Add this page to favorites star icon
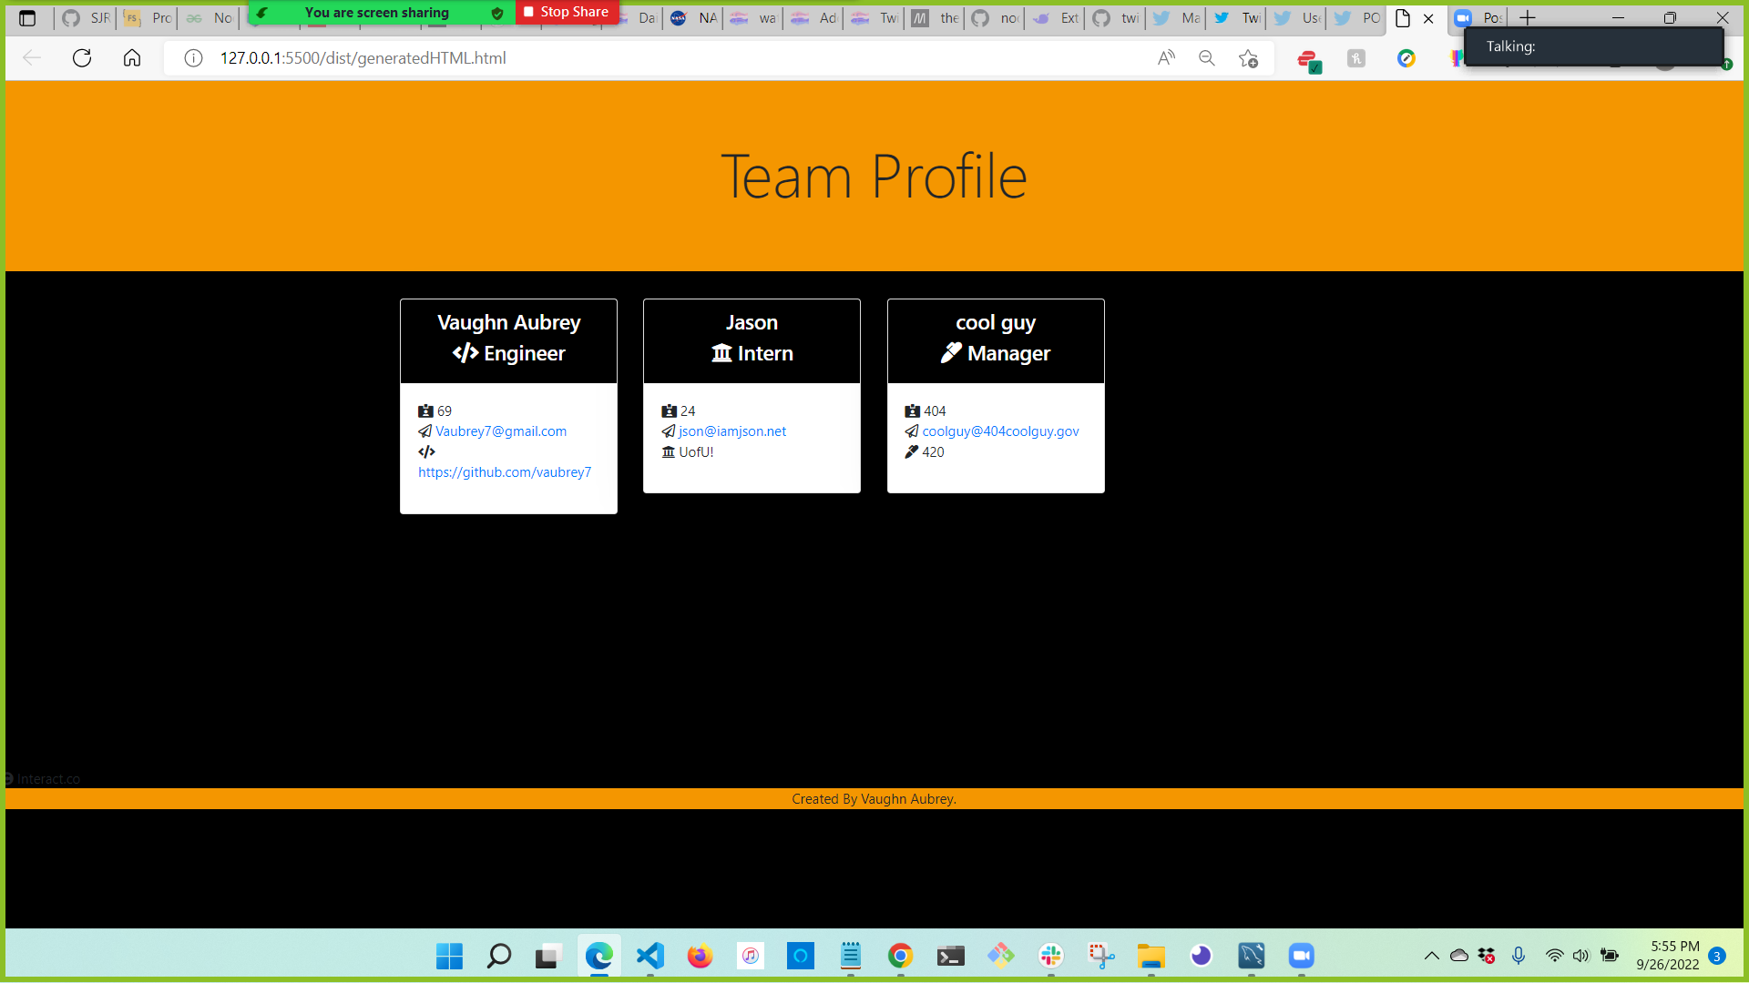Viewport: 1749px width, 983px height. (1248, 58)
